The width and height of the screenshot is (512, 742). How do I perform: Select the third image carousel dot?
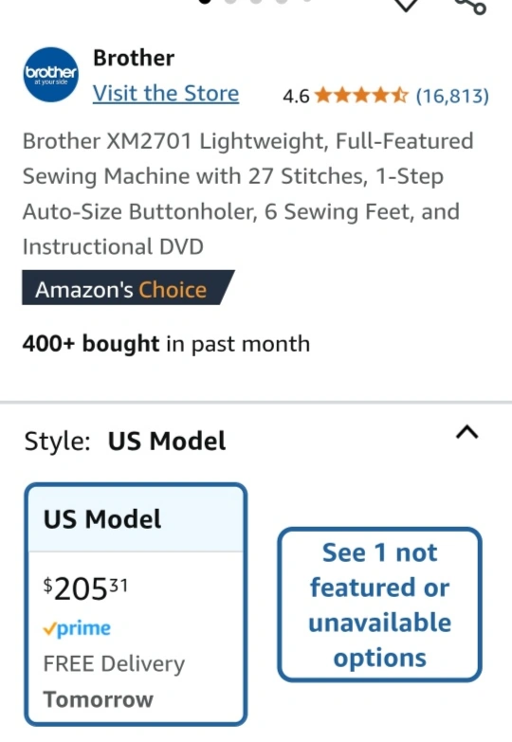[256, 1]
